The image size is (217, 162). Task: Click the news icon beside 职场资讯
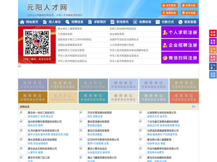point(112,22)
